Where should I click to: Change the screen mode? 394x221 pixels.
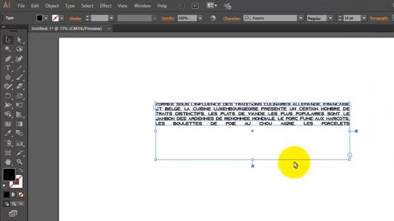(13, 214)
